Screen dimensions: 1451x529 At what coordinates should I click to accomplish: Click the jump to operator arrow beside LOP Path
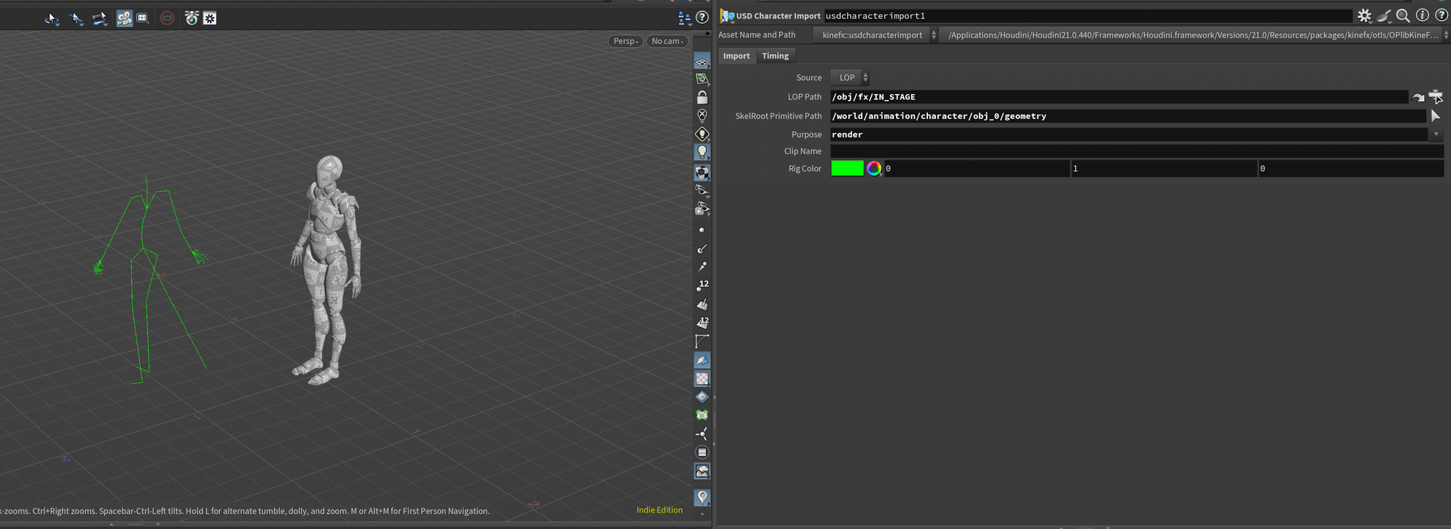pyautogui.click(x=1418, y=97)
